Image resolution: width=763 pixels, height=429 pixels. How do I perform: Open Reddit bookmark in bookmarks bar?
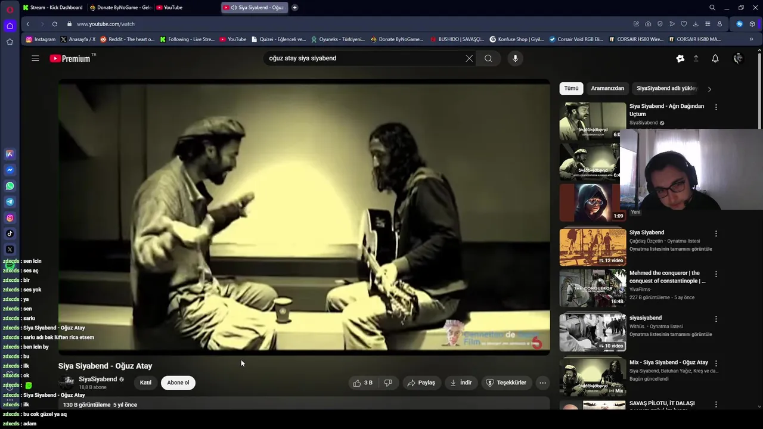click(127, 39)
